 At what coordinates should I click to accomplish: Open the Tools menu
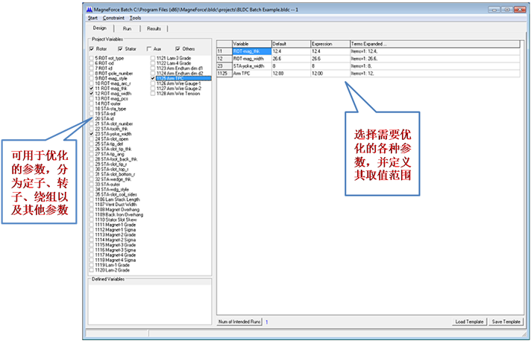tap(135, 17)
